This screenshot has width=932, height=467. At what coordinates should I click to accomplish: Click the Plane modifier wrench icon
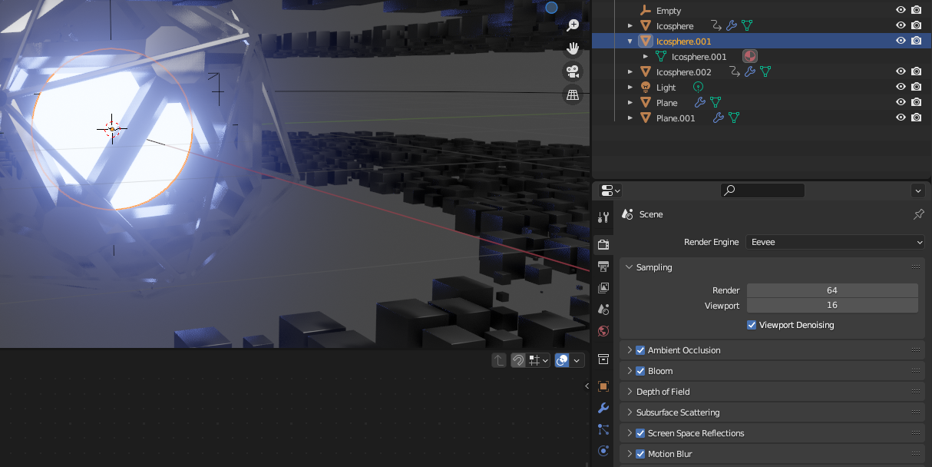[x=699, y=102]
